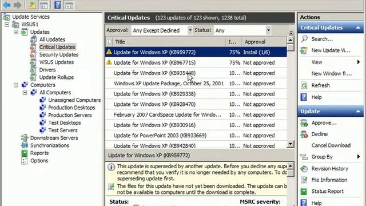Collapse the Computers tree node
Screen dimensions: 366x206
[15, 85]
